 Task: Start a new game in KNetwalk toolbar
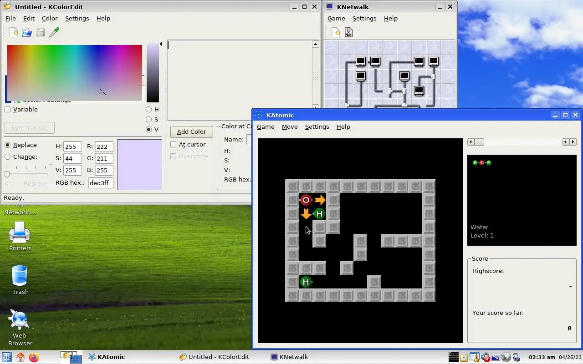tap(336, 32)
